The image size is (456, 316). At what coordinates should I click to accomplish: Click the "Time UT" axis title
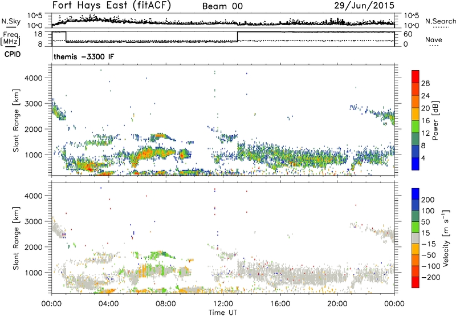point(223,313)
